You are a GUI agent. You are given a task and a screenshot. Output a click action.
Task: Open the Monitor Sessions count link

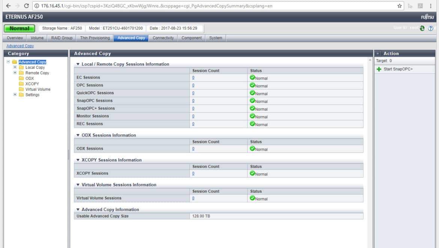(193, 116)
